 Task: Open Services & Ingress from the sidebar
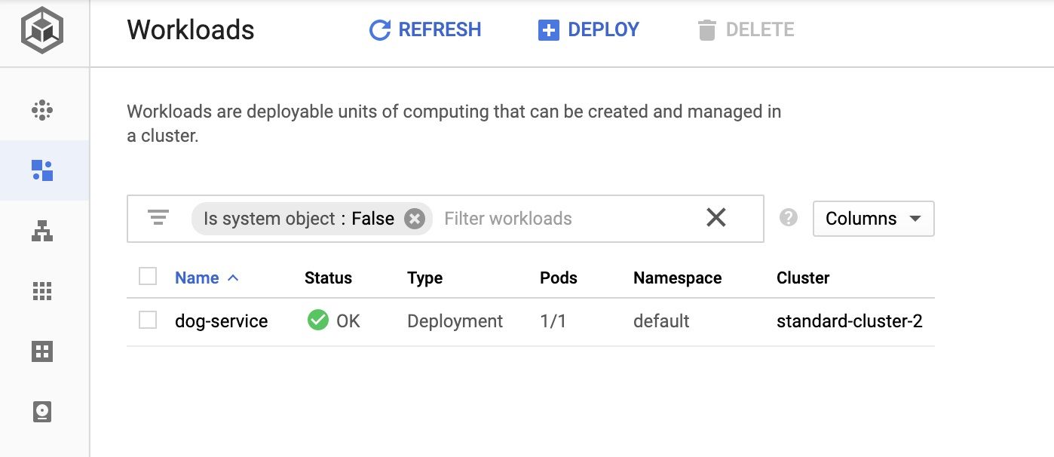click(43, 231)
